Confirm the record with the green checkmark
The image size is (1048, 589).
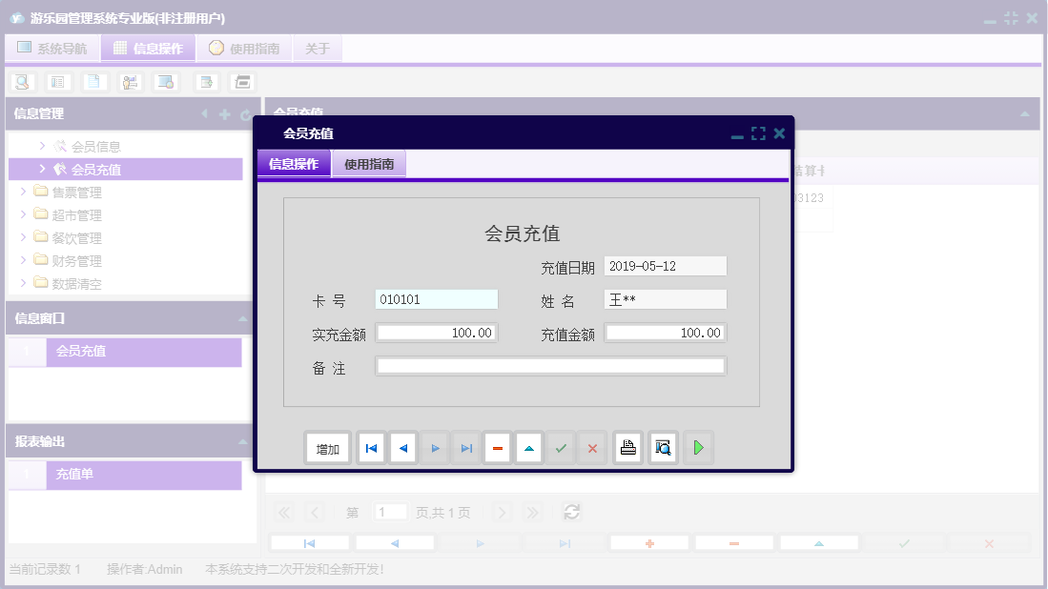pos(561,447)
